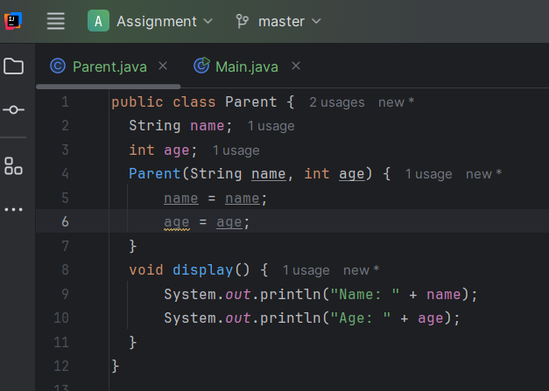
Task: Switch to the Parent.java tab
Action: click(x=109, y=66)
